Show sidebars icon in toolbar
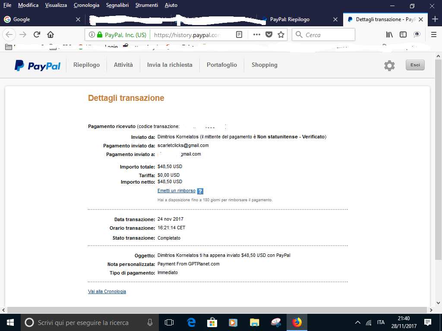Image resolution: width=442 pixels, height=331 pixels. (x=403, y=34)
